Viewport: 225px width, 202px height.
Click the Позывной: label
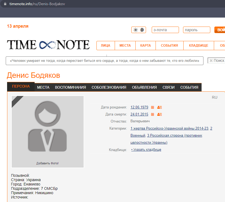tap(20, 175)
